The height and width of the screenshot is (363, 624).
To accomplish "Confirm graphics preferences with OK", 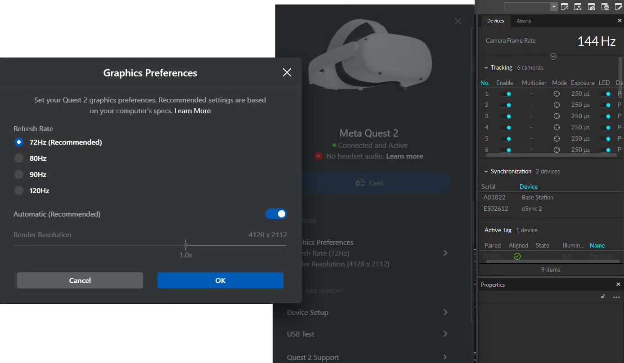I will pos(220,280).
